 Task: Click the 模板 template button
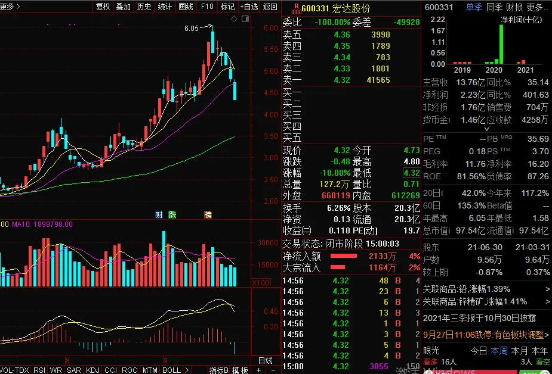pos(240,370)
